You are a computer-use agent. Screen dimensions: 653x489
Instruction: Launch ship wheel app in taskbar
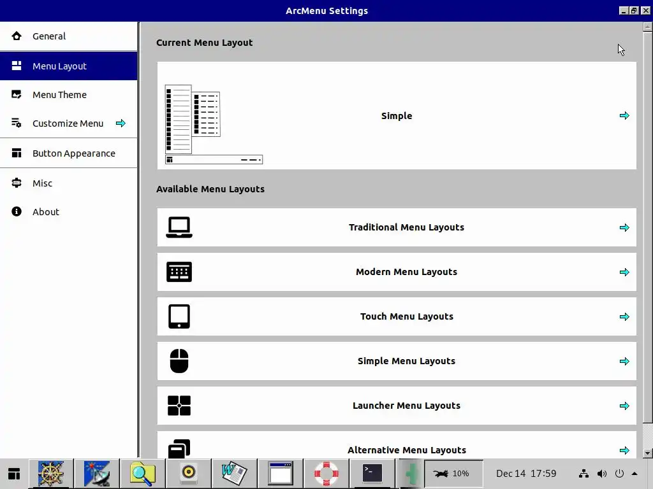coord(51,474)
